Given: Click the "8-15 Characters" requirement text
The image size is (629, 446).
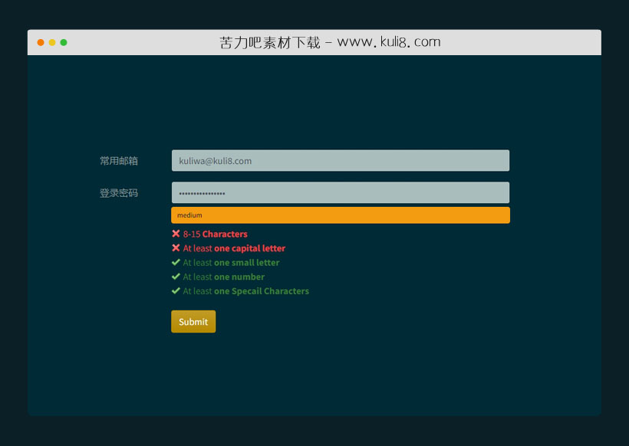Looking at the screenshot, I should tap(216, 234).
